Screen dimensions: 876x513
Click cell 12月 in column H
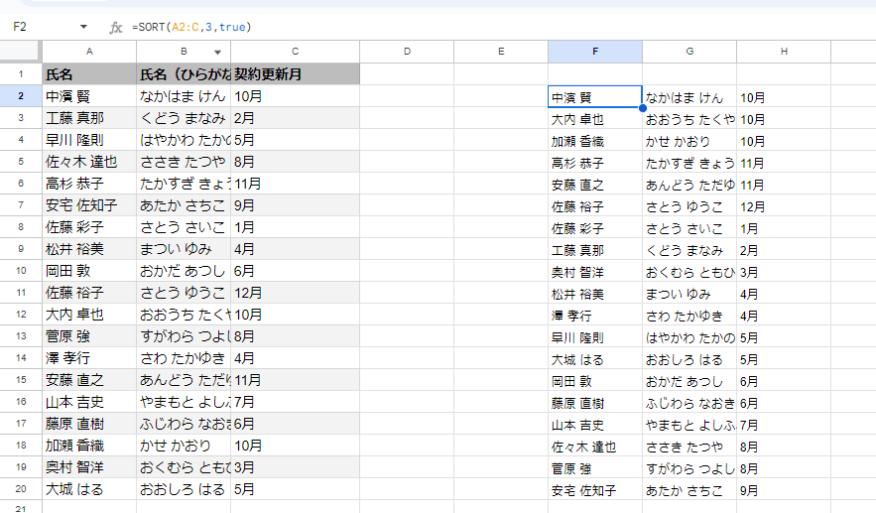(784, 206)
